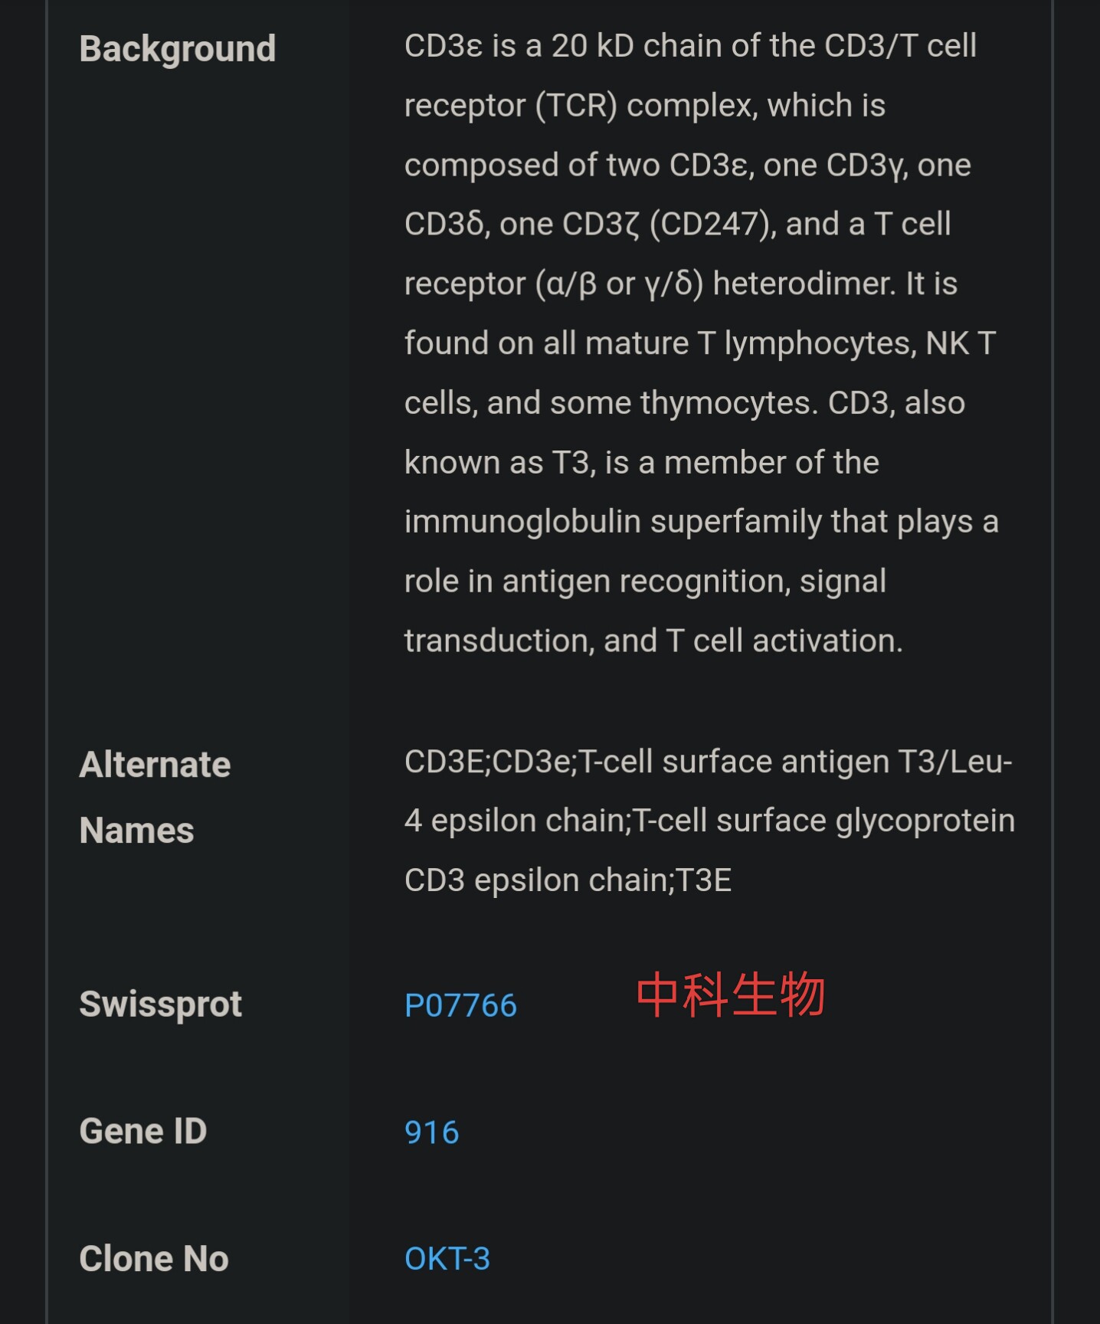The height and width of the screenshot is (1324, 1100).
Task: Click the Gene ID row label
Action: click(143, 1132)
